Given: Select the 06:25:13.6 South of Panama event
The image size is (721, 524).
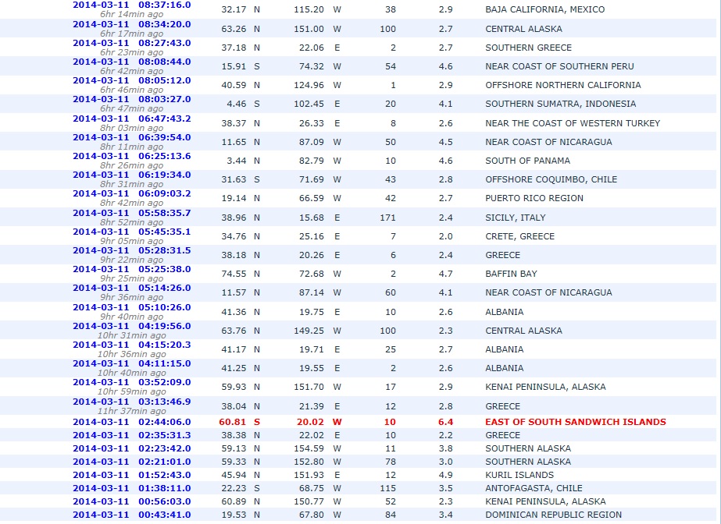Looking at the screenshot, I should [131, 156].
